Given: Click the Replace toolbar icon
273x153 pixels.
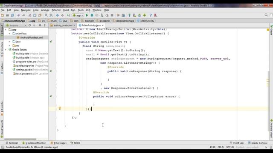Looking at the screenshot, I should pos(51,15).
